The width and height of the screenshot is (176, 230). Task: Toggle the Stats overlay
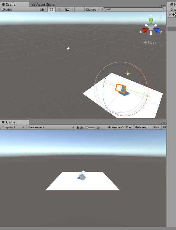(x=156, y=127)
